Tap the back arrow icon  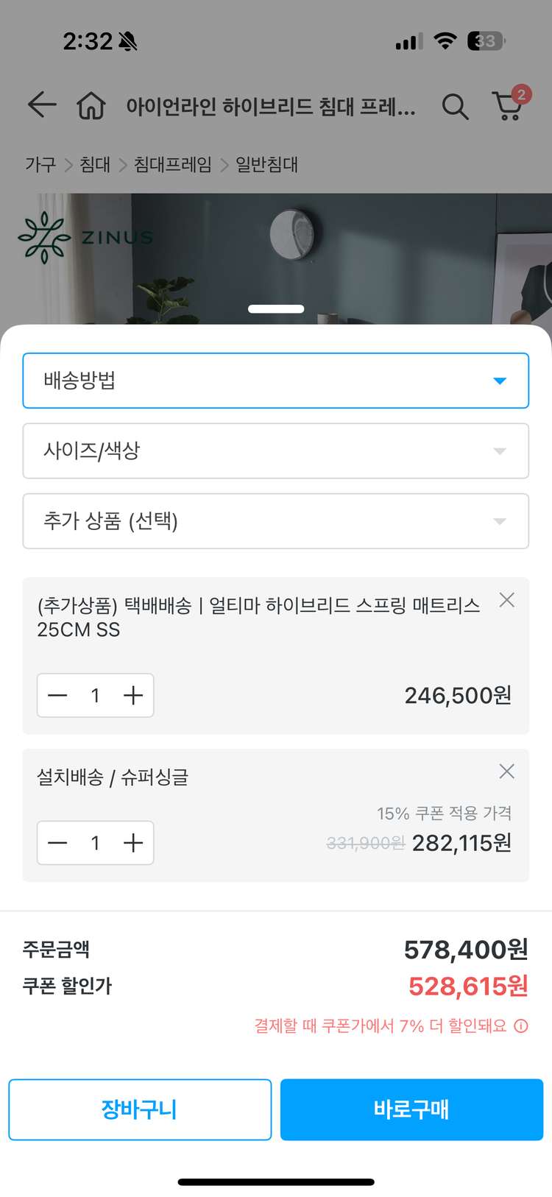(41, 106)
